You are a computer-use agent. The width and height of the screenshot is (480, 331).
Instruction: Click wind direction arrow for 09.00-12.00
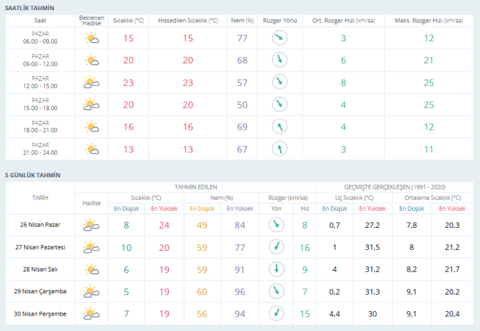tap(279, 60)
